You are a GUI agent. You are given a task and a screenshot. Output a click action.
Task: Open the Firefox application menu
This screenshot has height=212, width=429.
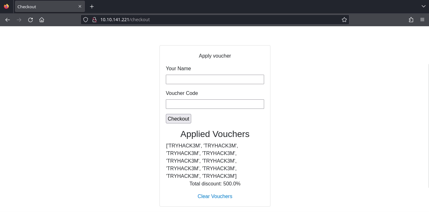(x=422, y=20)
